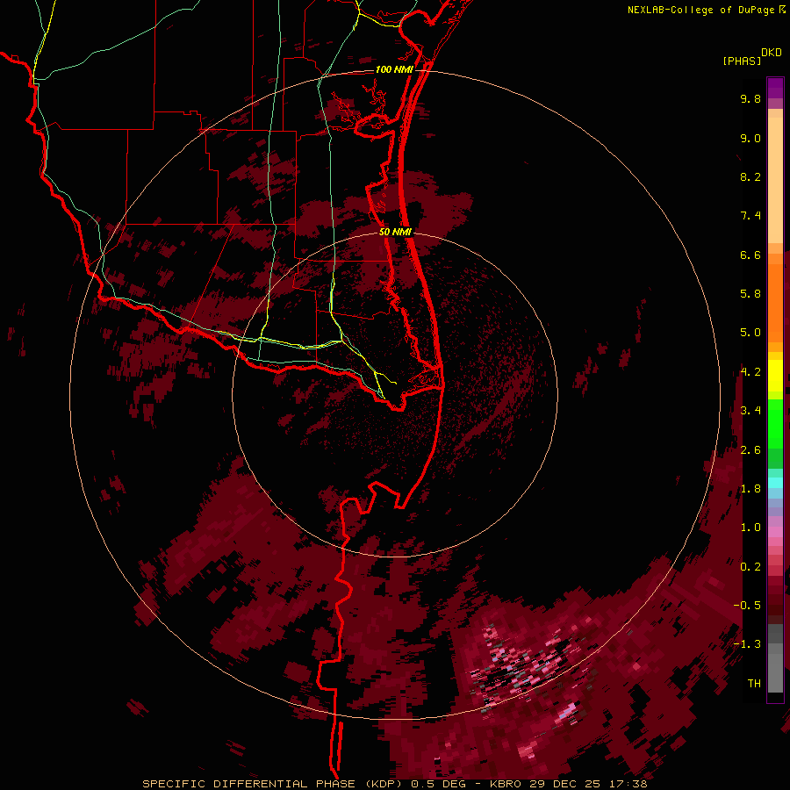790x790 pixels.
Task: Click the 6.6 legend value
Action: click(x=750, y=255)
